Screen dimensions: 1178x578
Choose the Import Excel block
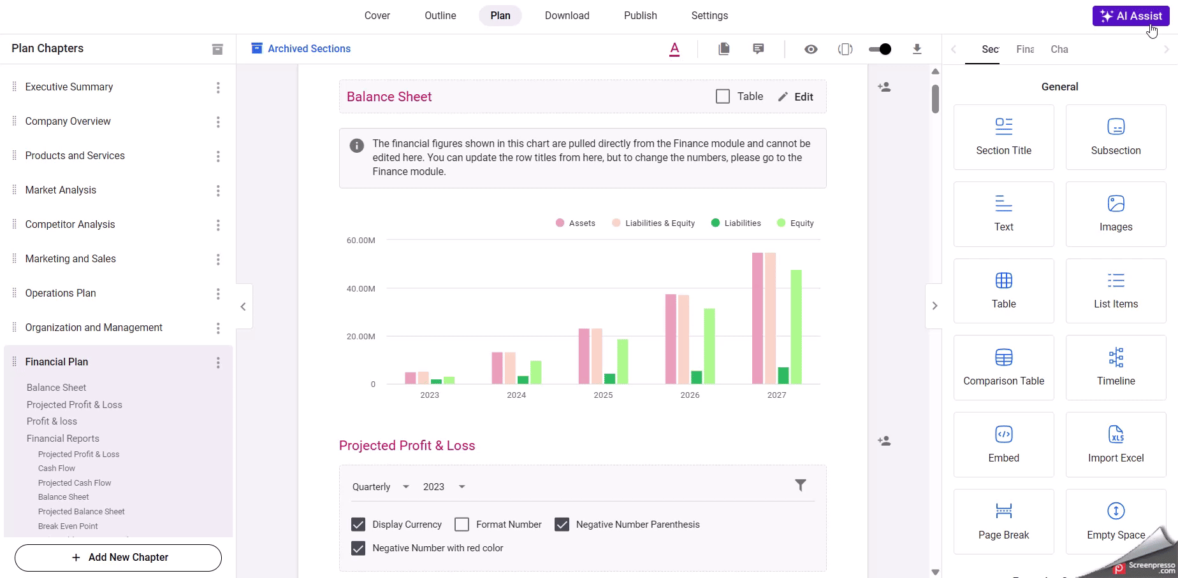1116,445
